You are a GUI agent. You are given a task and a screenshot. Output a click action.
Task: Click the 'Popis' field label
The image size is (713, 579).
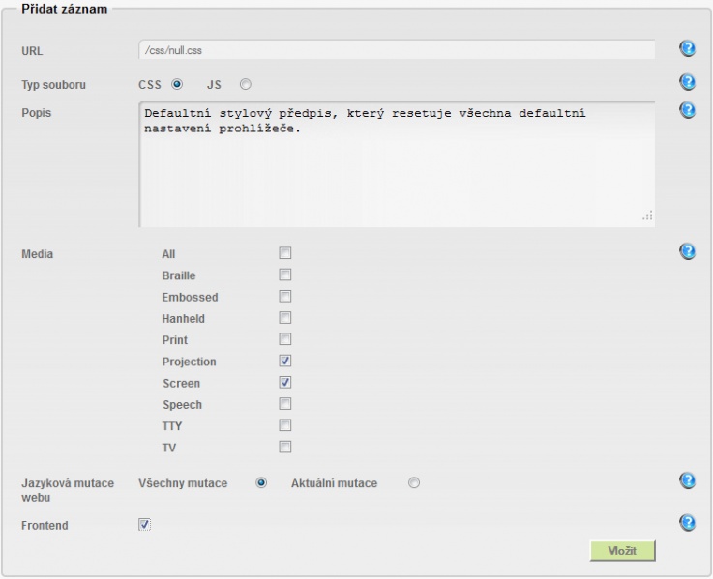click(x=37, y=113)
